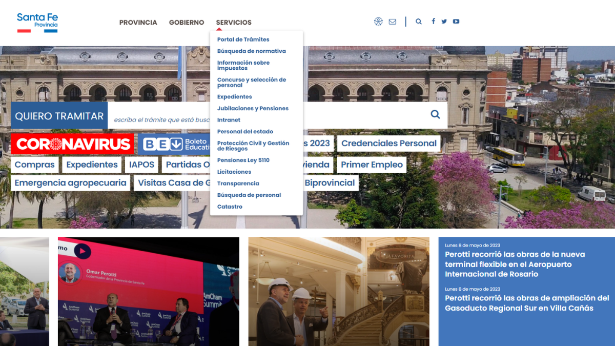Select Portal de Trámites from the menu
The height and width of the screenshot is (346, 615).
243,39
